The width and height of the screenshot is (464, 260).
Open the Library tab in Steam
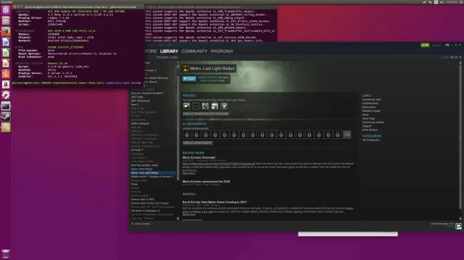pos(169,51)
